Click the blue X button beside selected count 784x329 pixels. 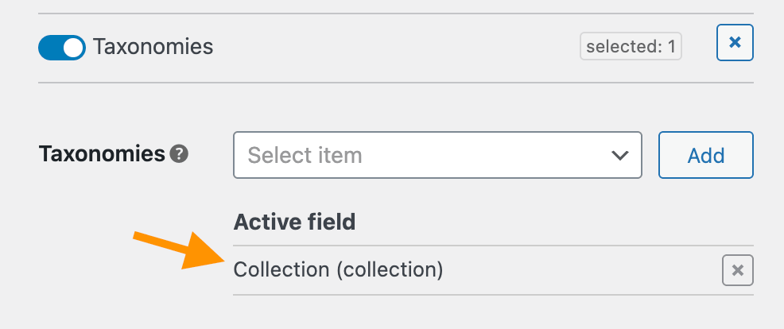[735, 43]
